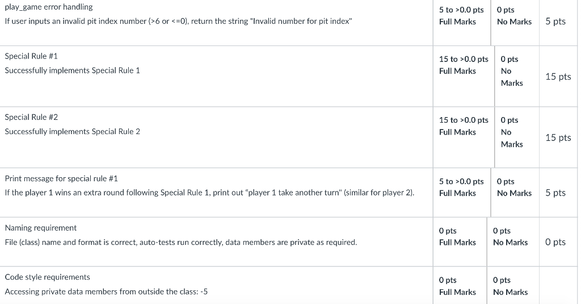Click the 0 pts total for Naming requirement

pos(555,242)
